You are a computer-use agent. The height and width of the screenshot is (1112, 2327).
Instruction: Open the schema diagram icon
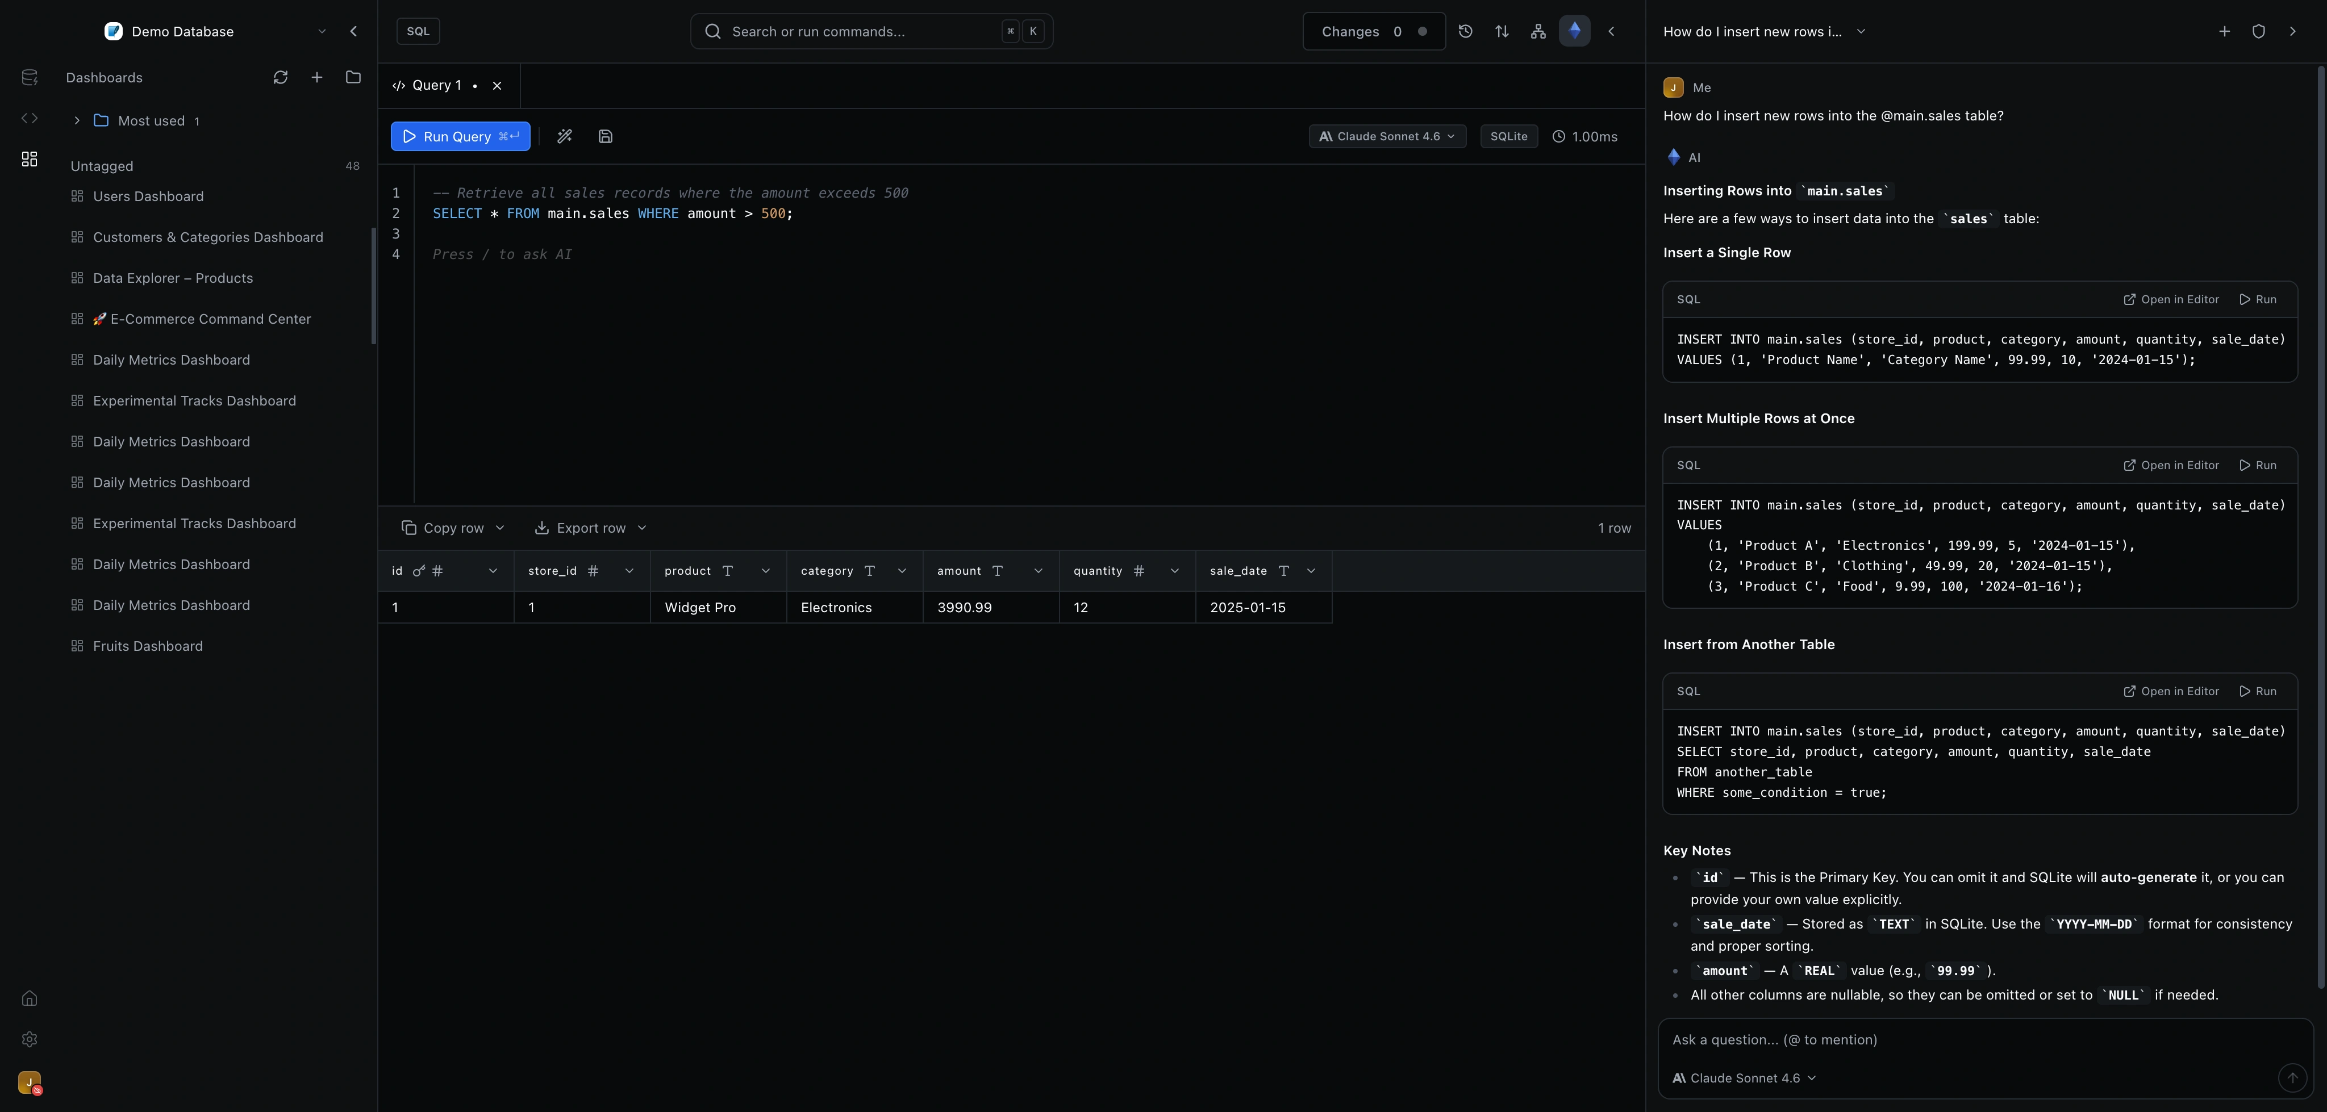(1537, 32)
